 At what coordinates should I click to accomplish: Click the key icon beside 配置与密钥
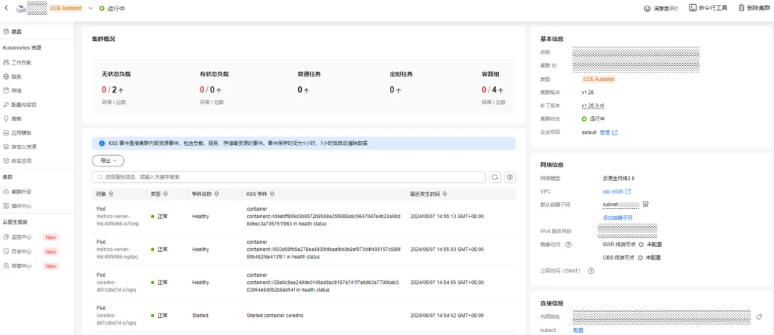coord(6,105)
